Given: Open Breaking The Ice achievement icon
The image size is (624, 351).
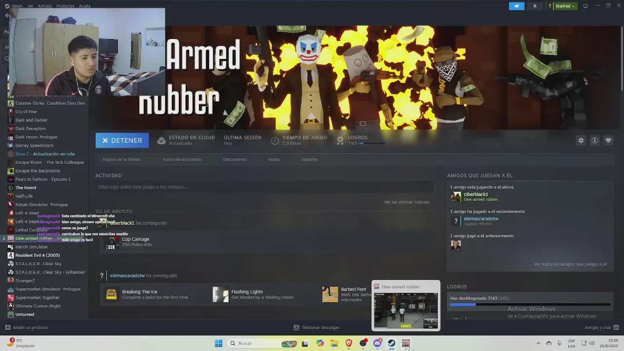Looking at the screenshot, I should tap(112, 294).
